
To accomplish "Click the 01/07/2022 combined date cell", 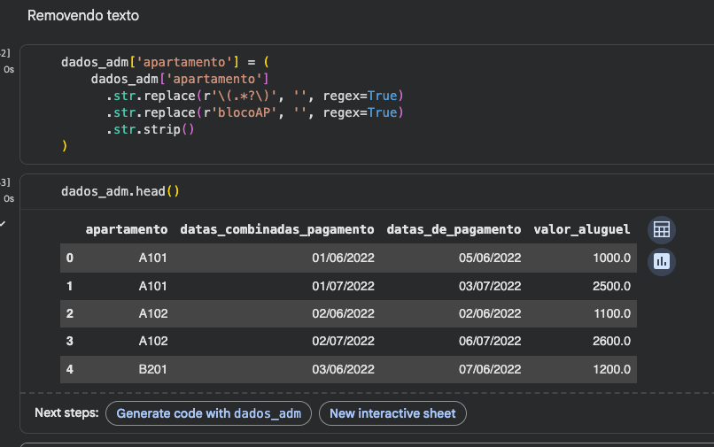I will point(343,286).
